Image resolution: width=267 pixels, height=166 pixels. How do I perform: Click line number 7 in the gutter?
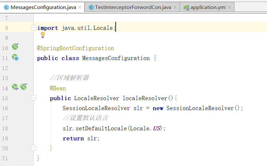point(6,18)
